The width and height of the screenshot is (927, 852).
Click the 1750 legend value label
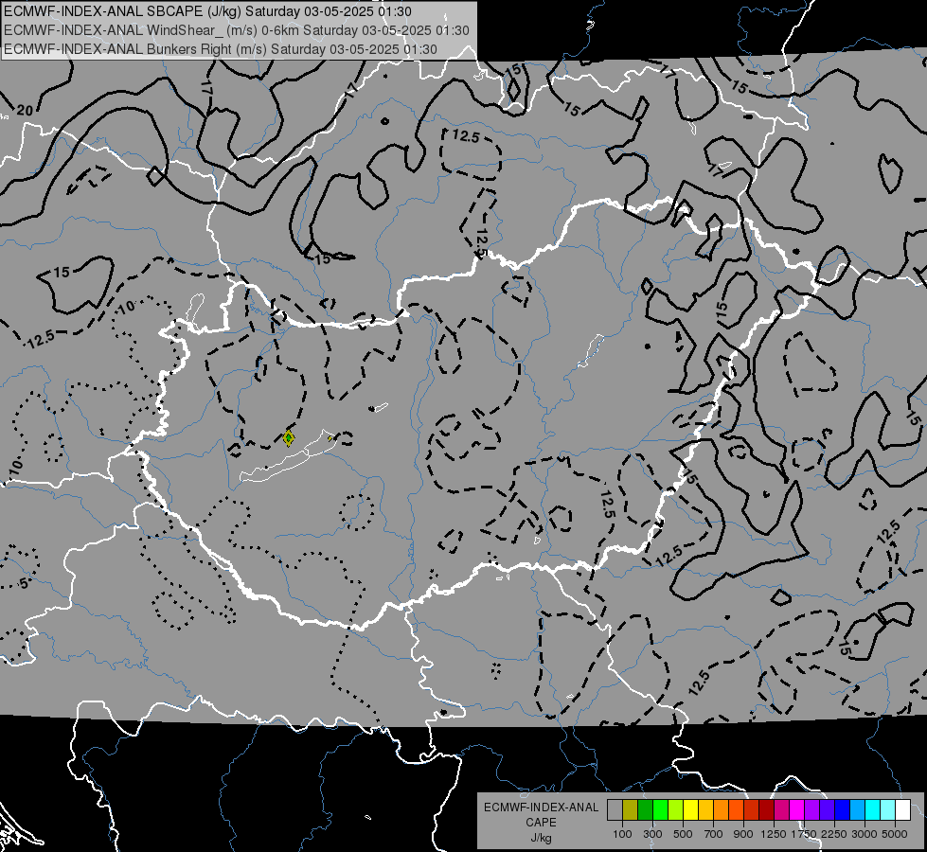click(x=804, y=834)
